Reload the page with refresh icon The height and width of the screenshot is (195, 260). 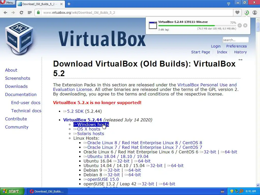[x=21, y=13]
